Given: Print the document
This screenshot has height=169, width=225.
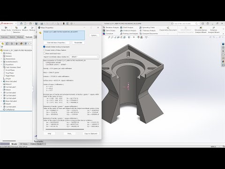Looking at the screenshot, I should tap(42, 23).
